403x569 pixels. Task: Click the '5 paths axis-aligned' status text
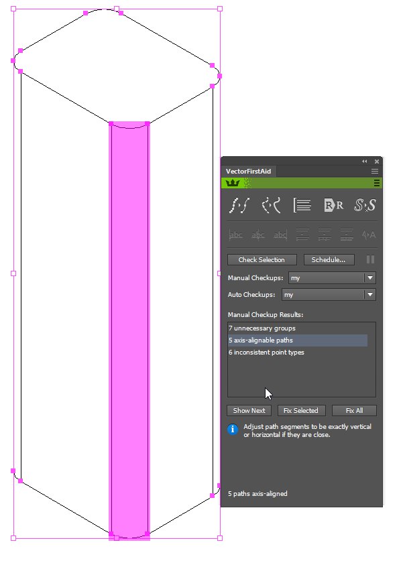point(257,493)
